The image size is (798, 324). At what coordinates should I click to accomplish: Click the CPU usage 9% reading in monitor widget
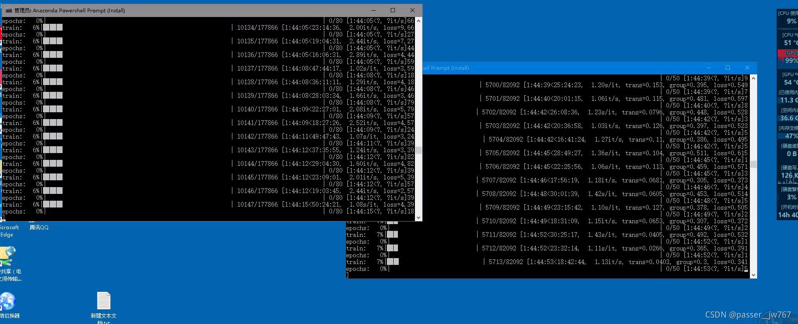coord(792,21)
